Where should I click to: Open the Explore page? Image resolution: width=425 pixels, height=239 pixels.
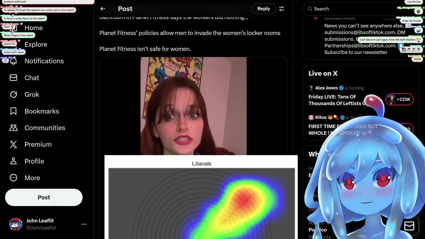36,44
